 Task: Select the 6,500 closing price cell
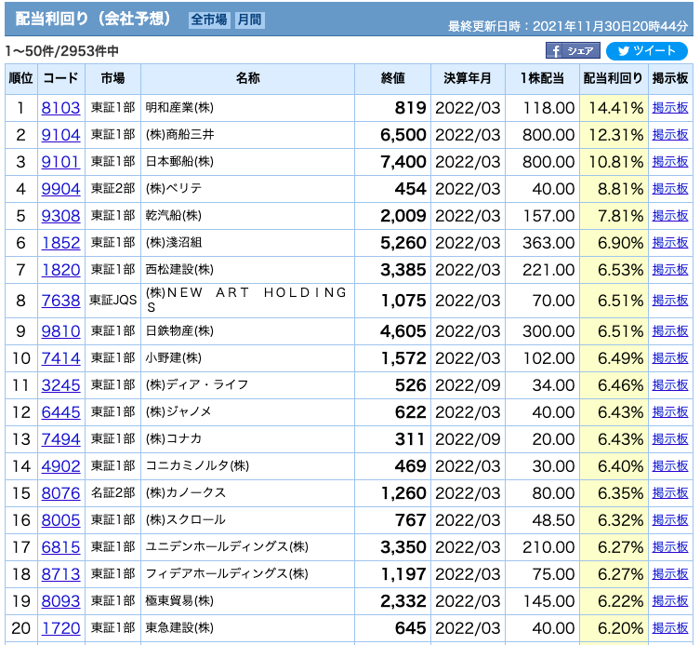coord(392,135)
